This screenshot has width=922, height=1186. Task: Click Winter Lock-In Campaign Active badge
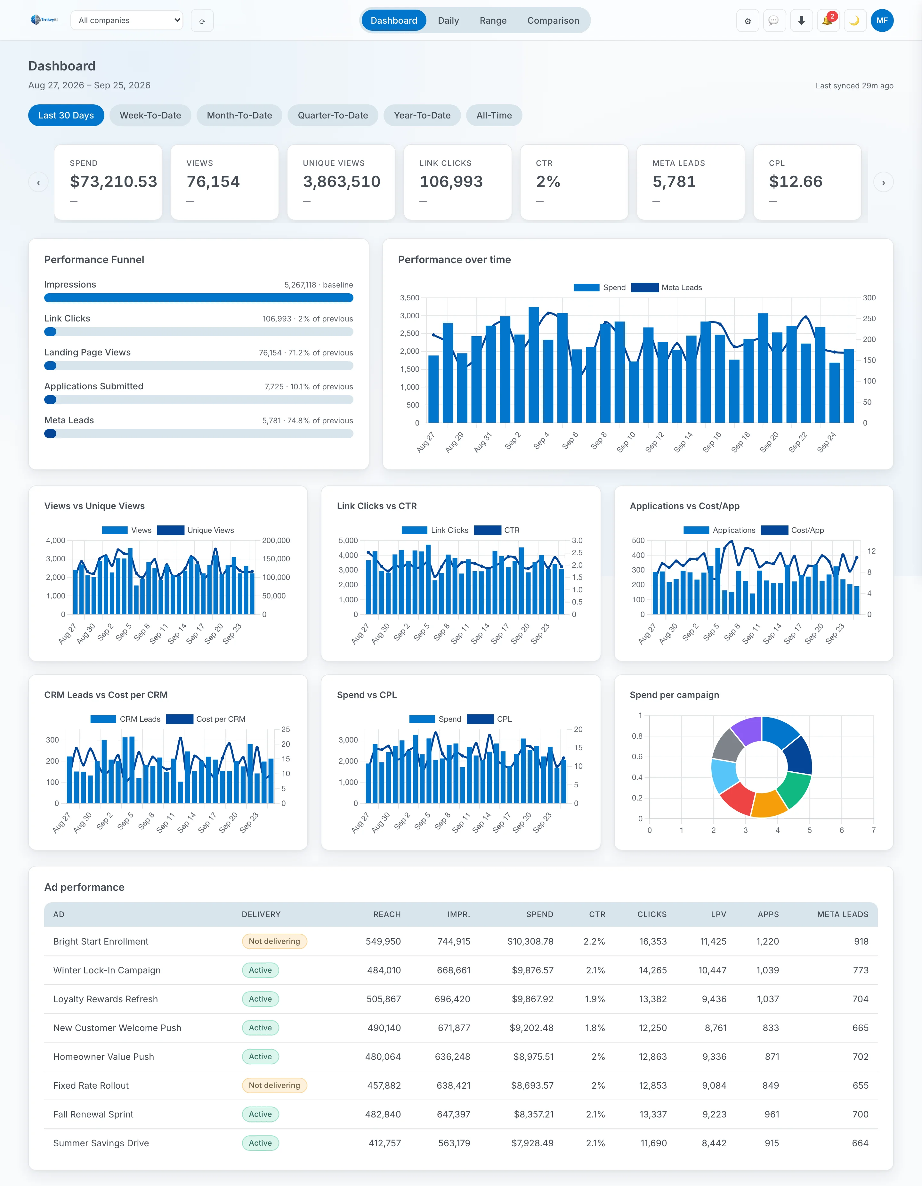(260, 970)
